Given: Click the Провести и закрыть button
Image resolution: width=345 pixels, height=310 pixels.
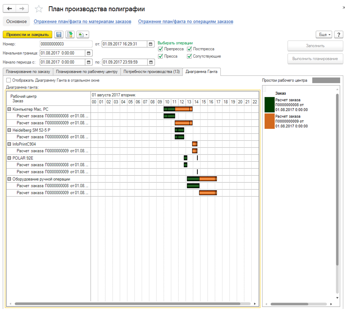Looking at the screenshot, I should 28,35.
